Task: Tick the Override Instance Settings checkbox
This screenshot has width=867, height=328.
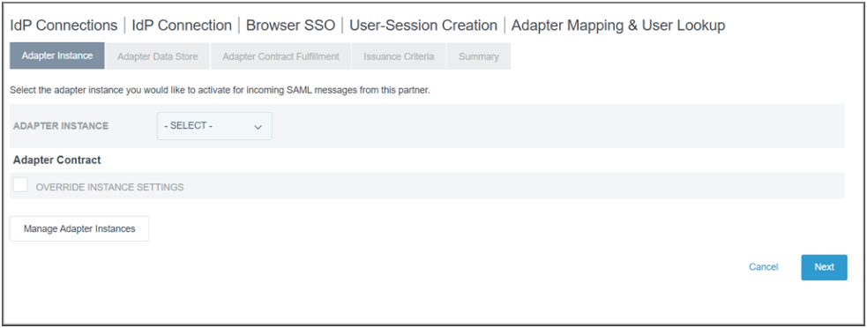Action: [x=20, y=185]
